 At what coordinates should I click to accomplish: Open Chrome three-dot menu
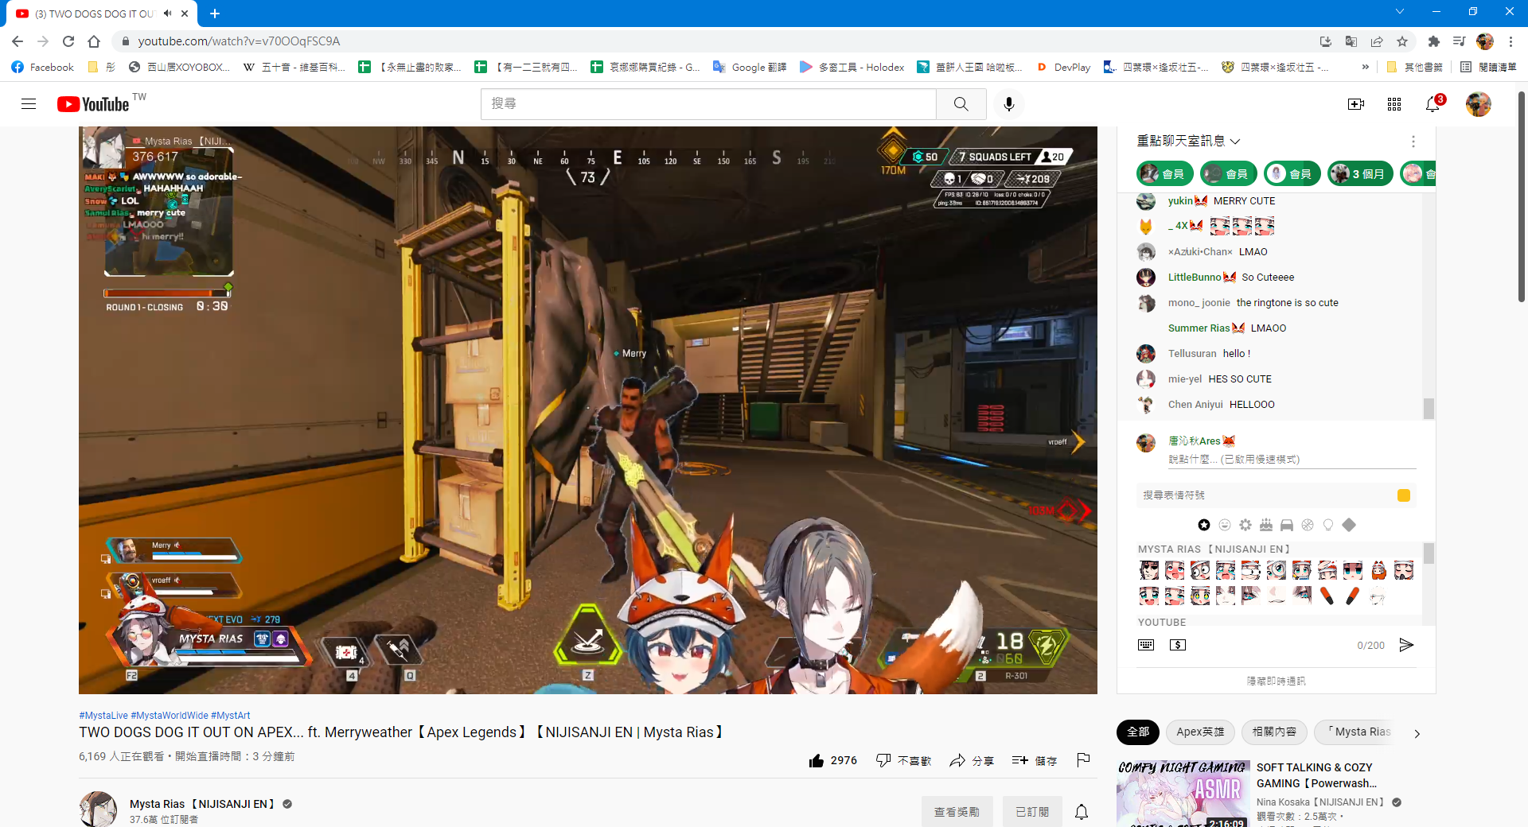pos(1510,41)
